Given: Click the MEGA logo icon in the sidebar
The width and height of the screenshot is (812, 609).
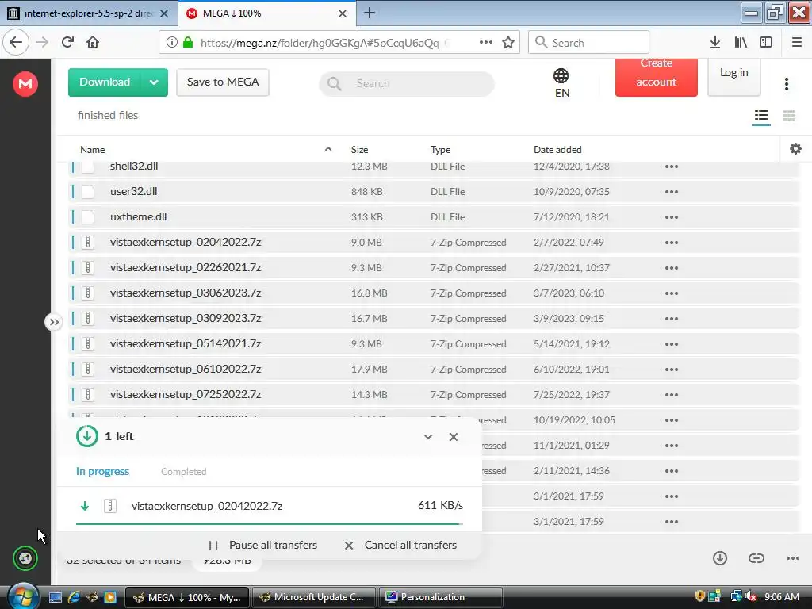Looking at the screenshot, I should (x=25, y=83).
